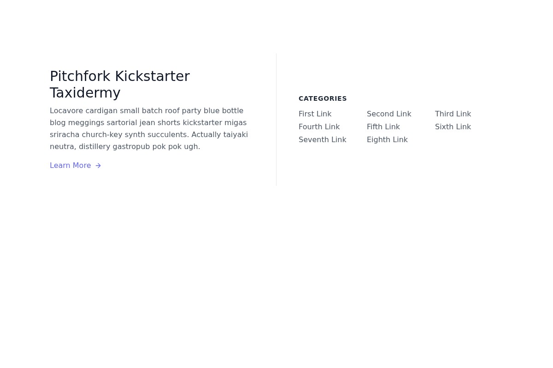Screen dimensions: 553x368
Task: Click the Learn More link
Action: tap(70, 166)
